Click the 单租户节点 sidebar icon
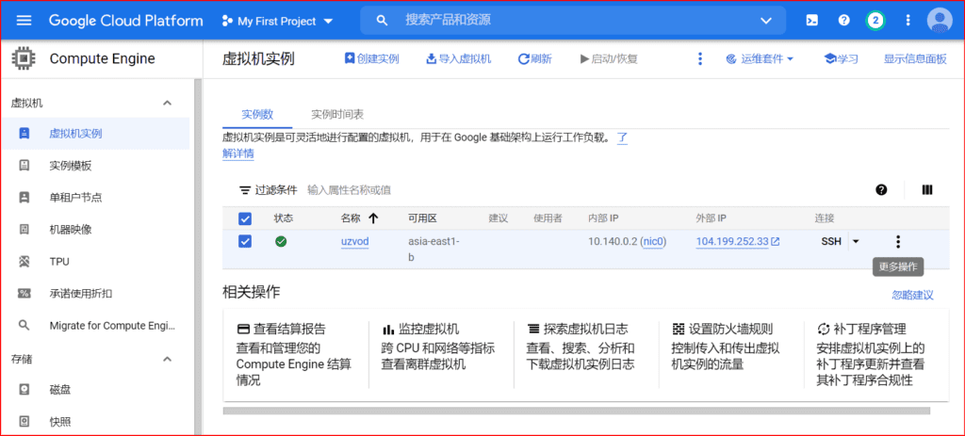Viewport: 965px width, 436px height. [24, 198]
